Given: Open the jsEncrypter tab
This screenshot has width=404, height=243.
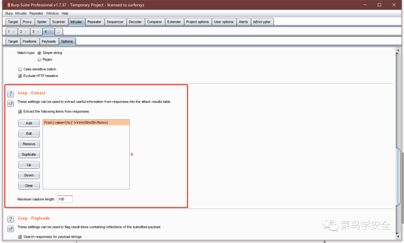Looking at the screenshot, I should click(262, 22).
